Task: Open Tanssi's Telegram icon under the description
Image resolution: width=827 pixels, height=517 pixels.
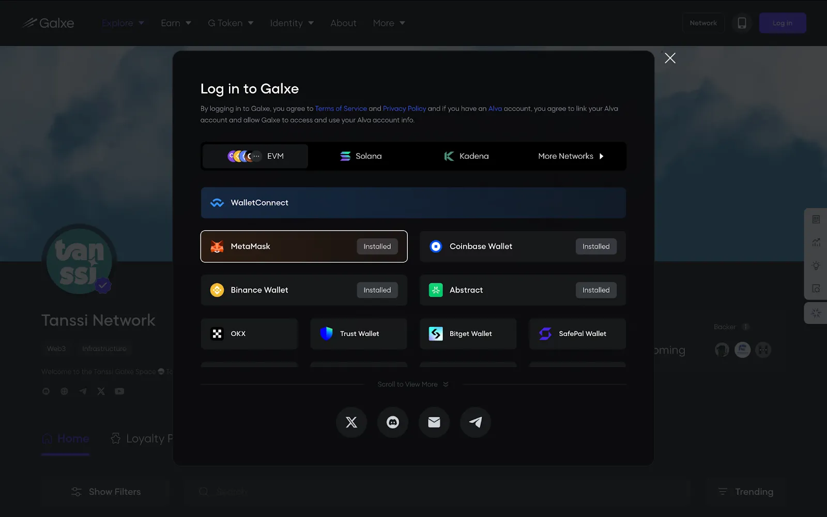Action: tap(83, 391)
